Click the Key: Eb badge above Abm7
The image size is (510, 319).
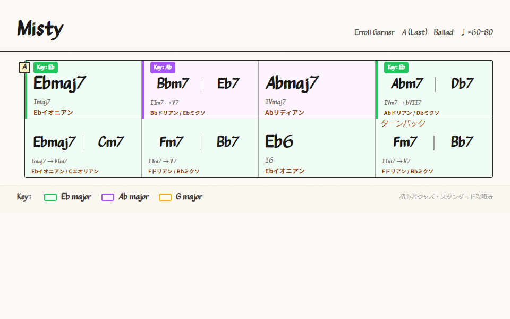pyautogui.click(x=396, y=68)
